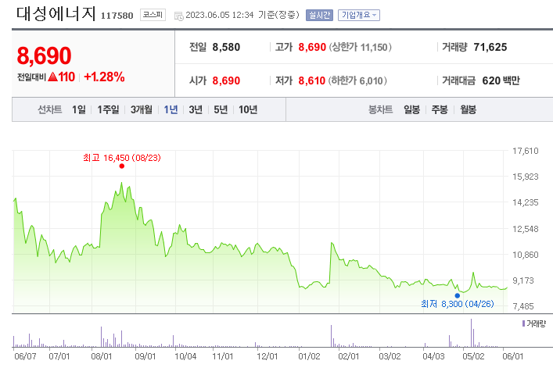Switch to 주봉 candle chart
The width and height of the screenshot is (553, 375).
tap(440, 109)
